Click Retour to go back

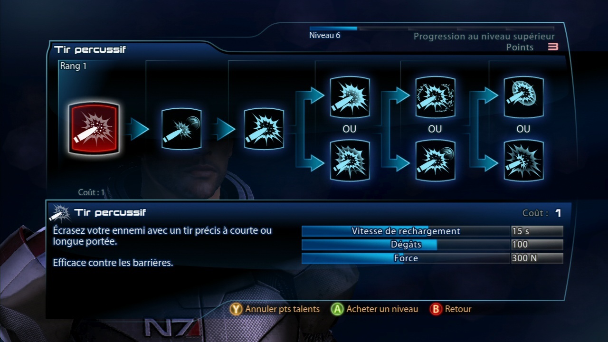(458, 309)
